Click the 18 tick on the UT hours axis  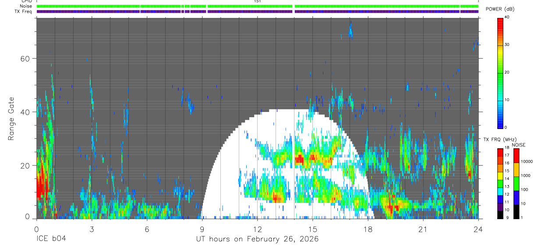pyautogui.click(x=368, y=229)
